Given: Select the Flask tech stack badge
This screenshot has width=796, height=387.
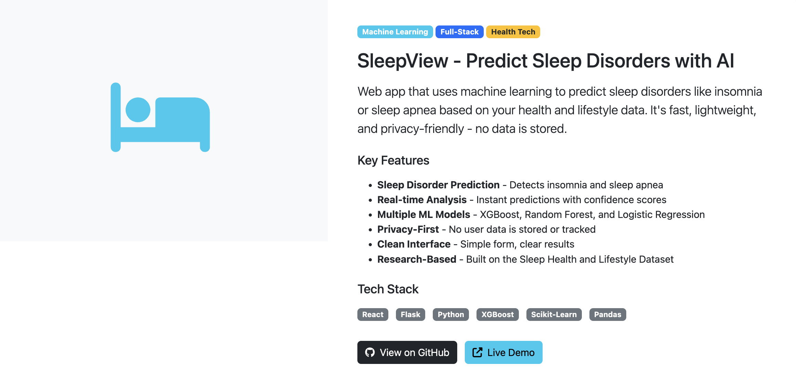Looking at the screenshot, I should click(x=410, y=314).
